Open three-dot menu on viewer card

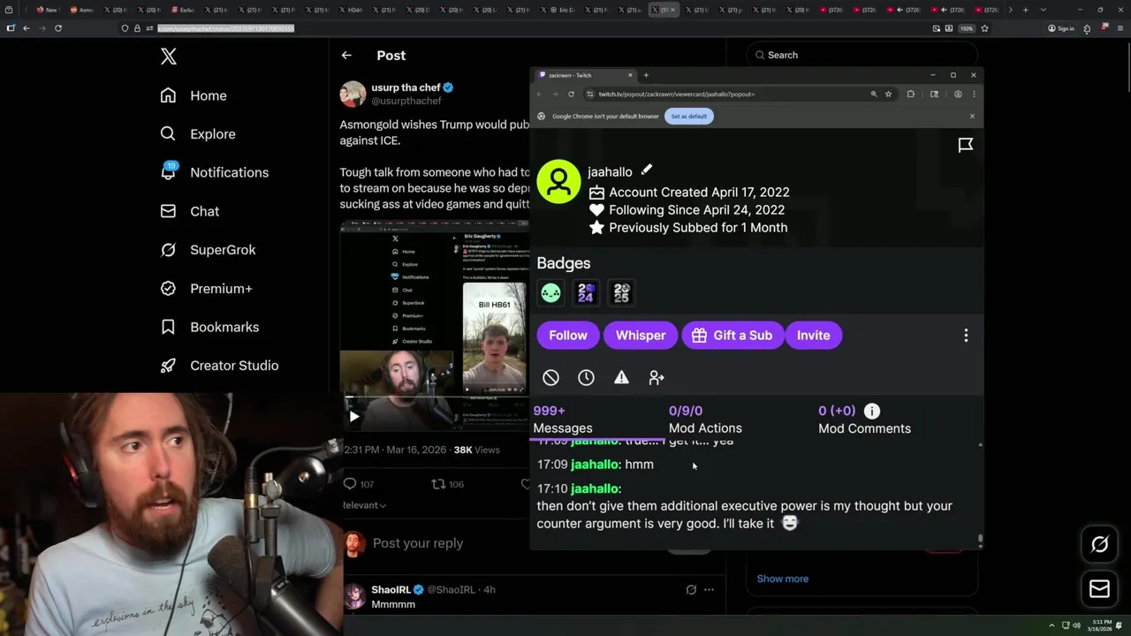pyautogui.click(x=966, y=335)
